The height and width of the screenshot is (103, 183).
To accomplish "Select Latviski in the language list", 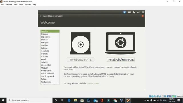I will point(50,62).
